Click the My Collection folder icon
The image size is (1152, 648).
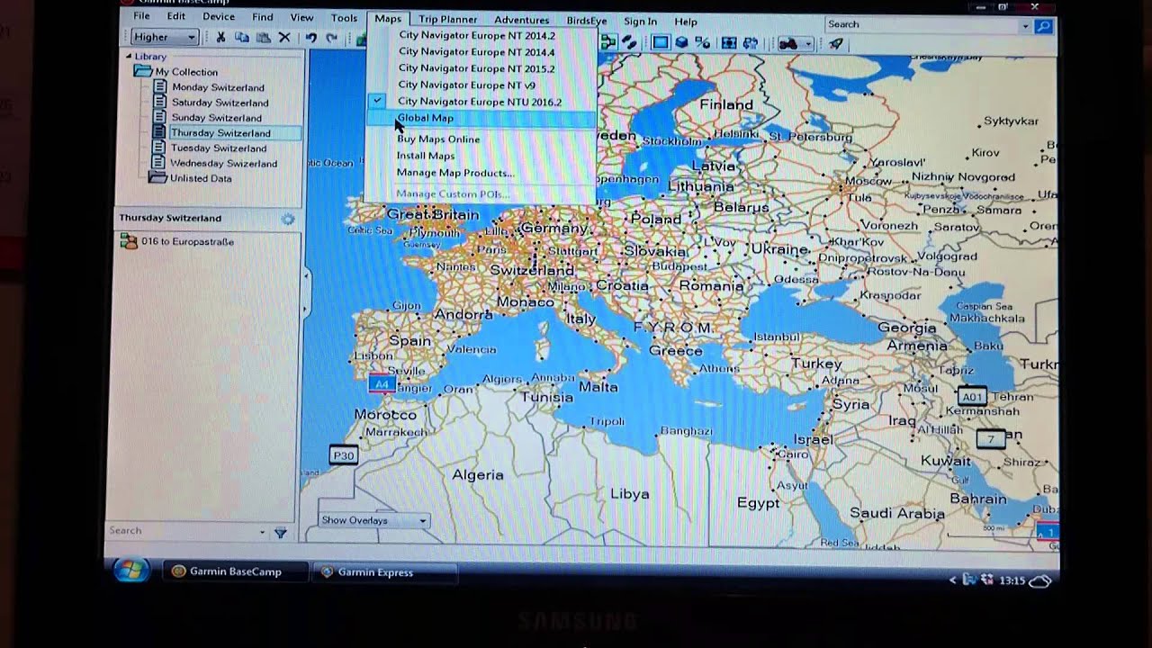click(143, 71)
